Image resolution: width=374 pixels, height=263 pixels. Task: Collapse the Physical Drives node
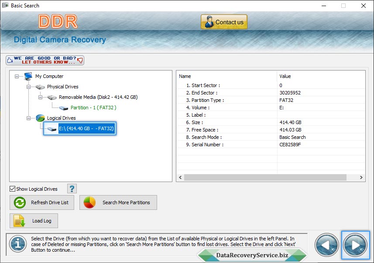tap(28, 87)
